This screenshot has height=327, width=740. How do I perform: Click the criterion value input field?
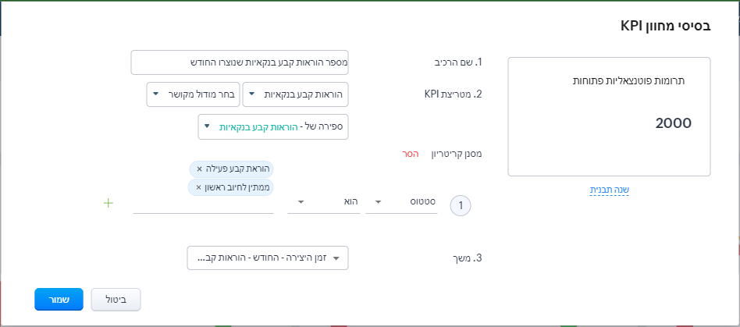204,204
